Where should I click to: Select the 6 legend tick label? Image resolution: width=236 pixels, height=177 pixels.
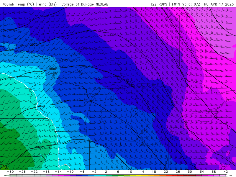pyautogui.click(x=118, y=172)
